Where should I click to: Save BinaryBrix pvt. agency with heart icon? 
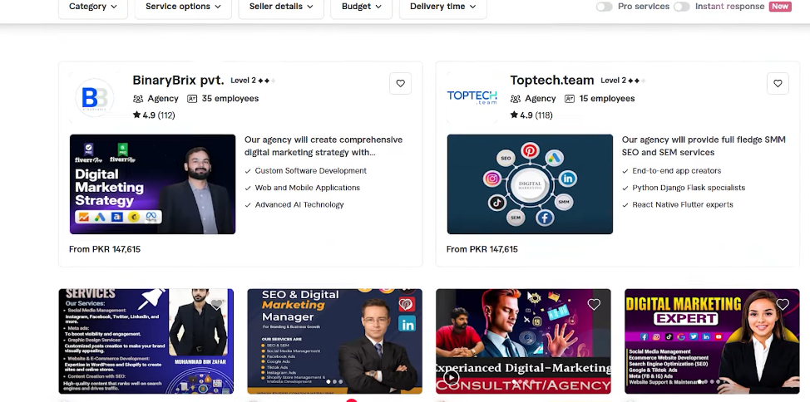400,83
